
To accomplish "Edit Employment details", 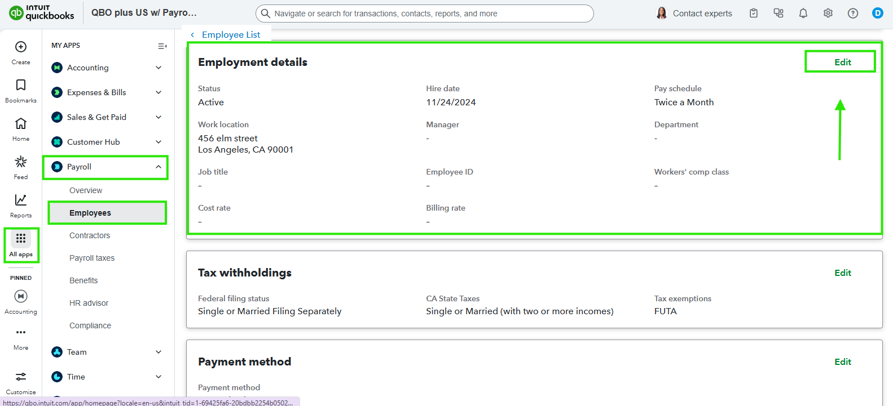I will tap(843, 62).
